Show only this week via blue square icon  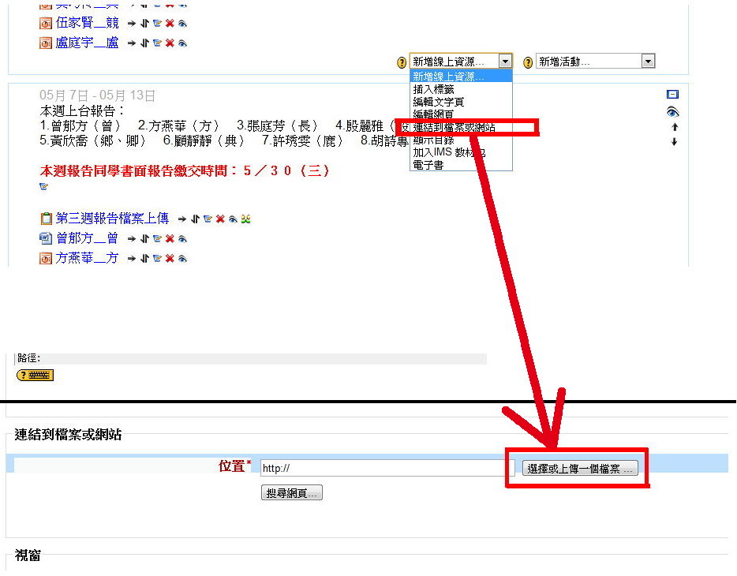pyautogui.click(x=672, y=94)
